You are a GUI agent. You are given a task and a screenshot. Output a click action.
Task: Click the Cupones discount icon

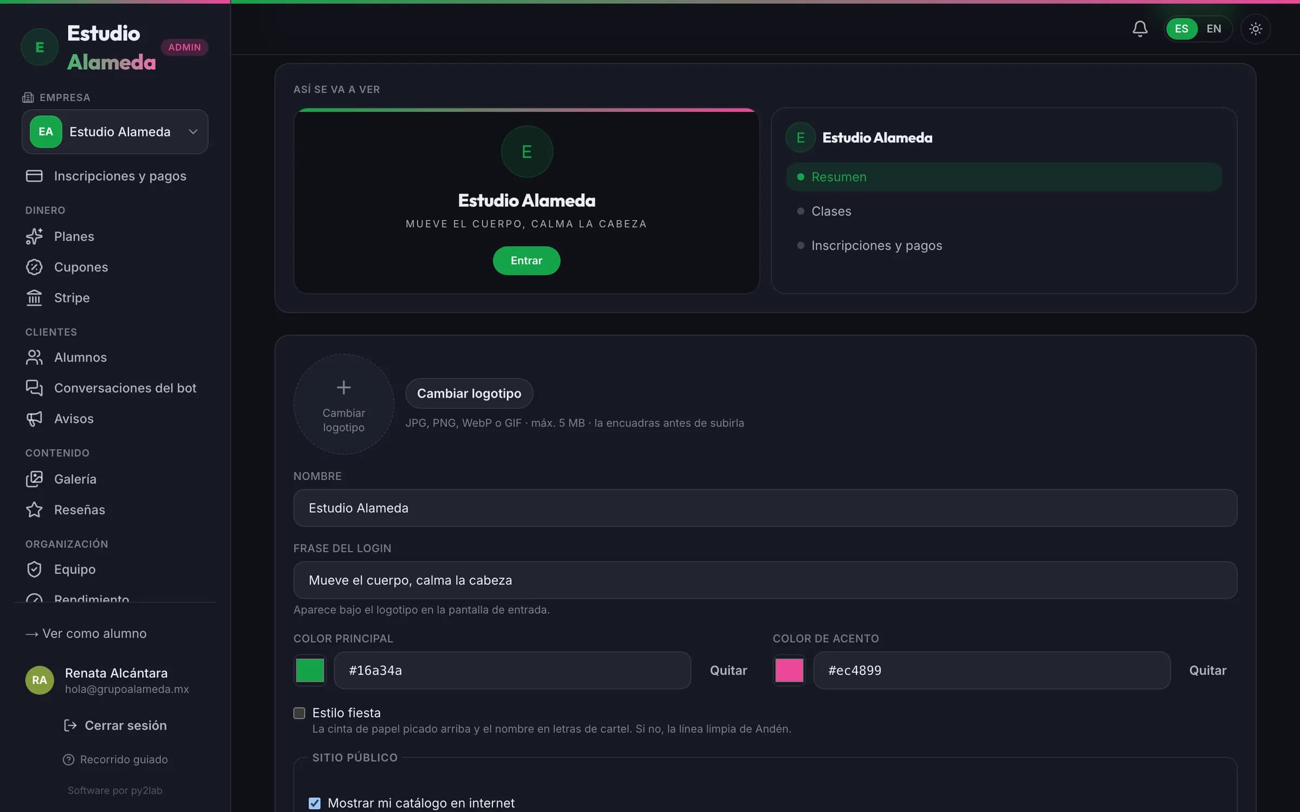coord(34,267)
